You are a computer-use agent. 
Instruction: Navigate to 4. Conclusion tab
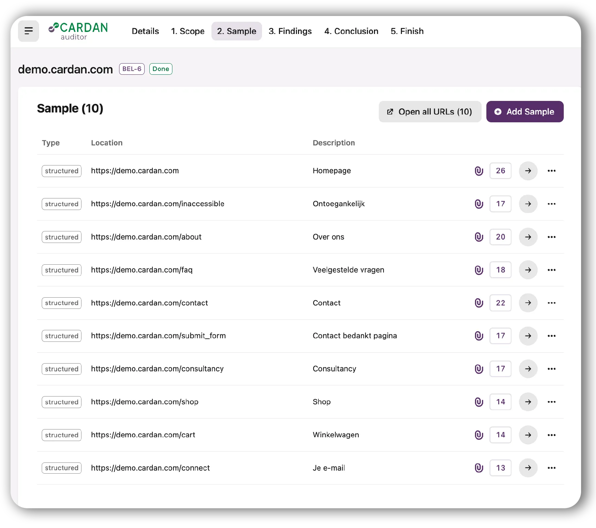click(351, 31)
